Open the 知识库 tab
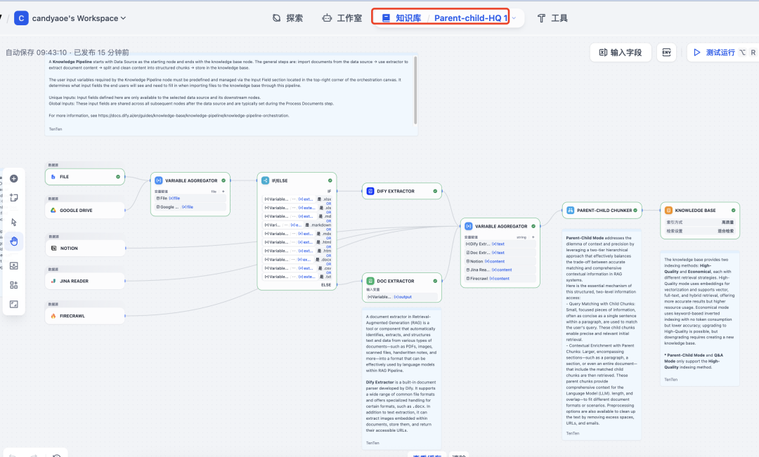The height and width of the screenshot is (457, 759). [401, 18]
